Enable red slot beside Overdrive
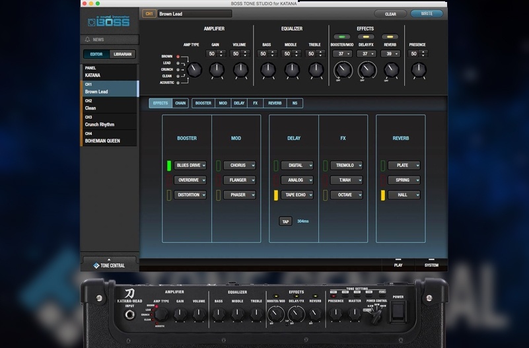Viewport: 529px width, 348px height. (x=169, y=180)
